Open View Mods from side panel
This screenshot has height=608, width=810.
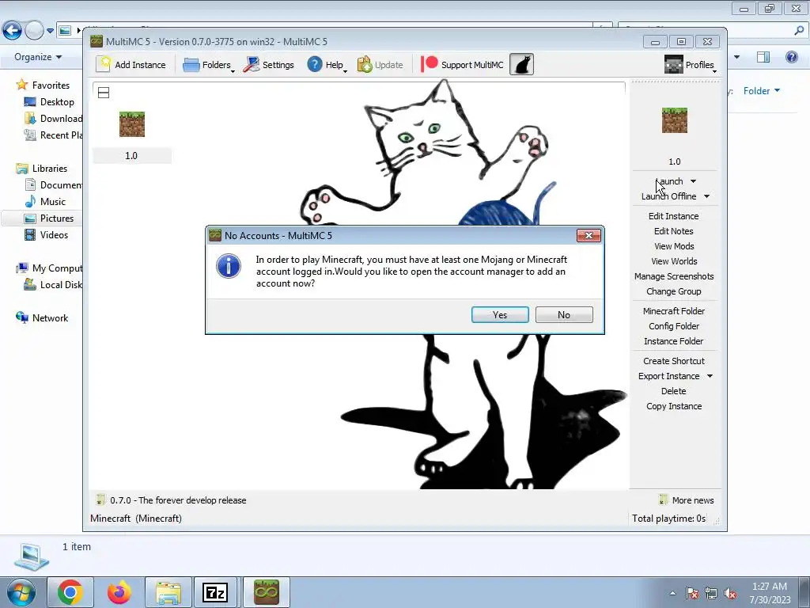tap(674, 246)
